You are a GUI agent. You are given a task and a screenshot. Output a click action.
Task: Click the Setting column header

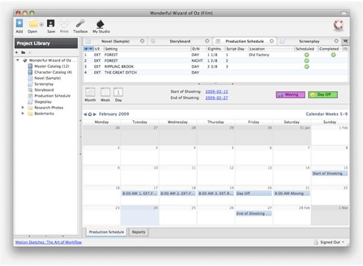147,49
